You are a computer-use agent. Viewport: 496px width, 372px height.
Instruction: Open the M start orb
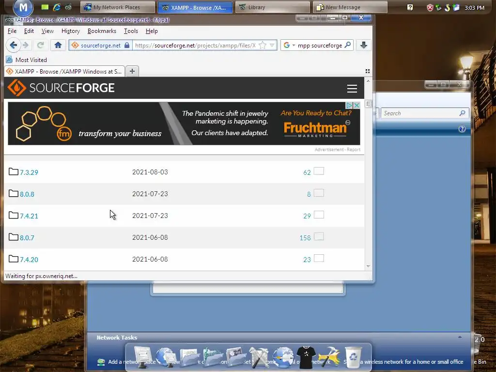pyautogui.click(x=23, y=7)
